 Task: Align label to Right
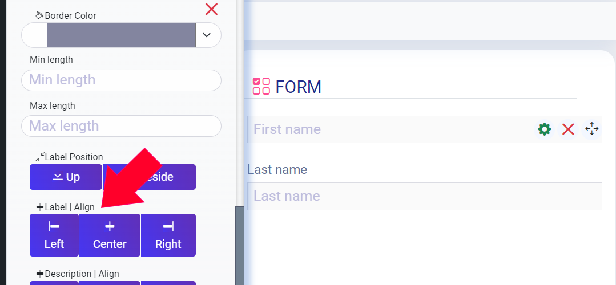point(168,235)
